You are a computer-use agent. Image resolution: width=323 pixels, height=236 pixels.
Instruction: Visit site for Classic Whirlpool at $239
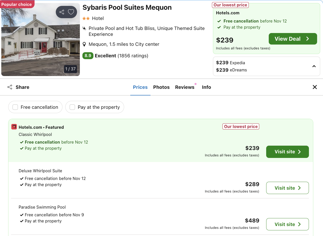pyautogui.click(x=287, y=152)
